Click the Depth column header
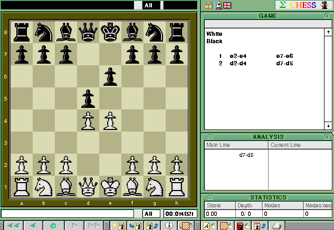 249,205
